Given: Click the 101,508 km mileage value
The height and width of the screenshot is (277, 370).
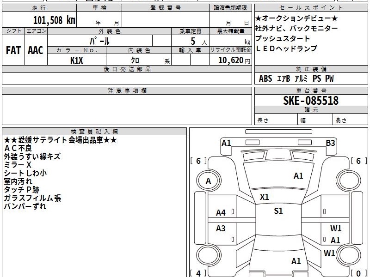Looking at the screenshot, I should coord(54,20).
